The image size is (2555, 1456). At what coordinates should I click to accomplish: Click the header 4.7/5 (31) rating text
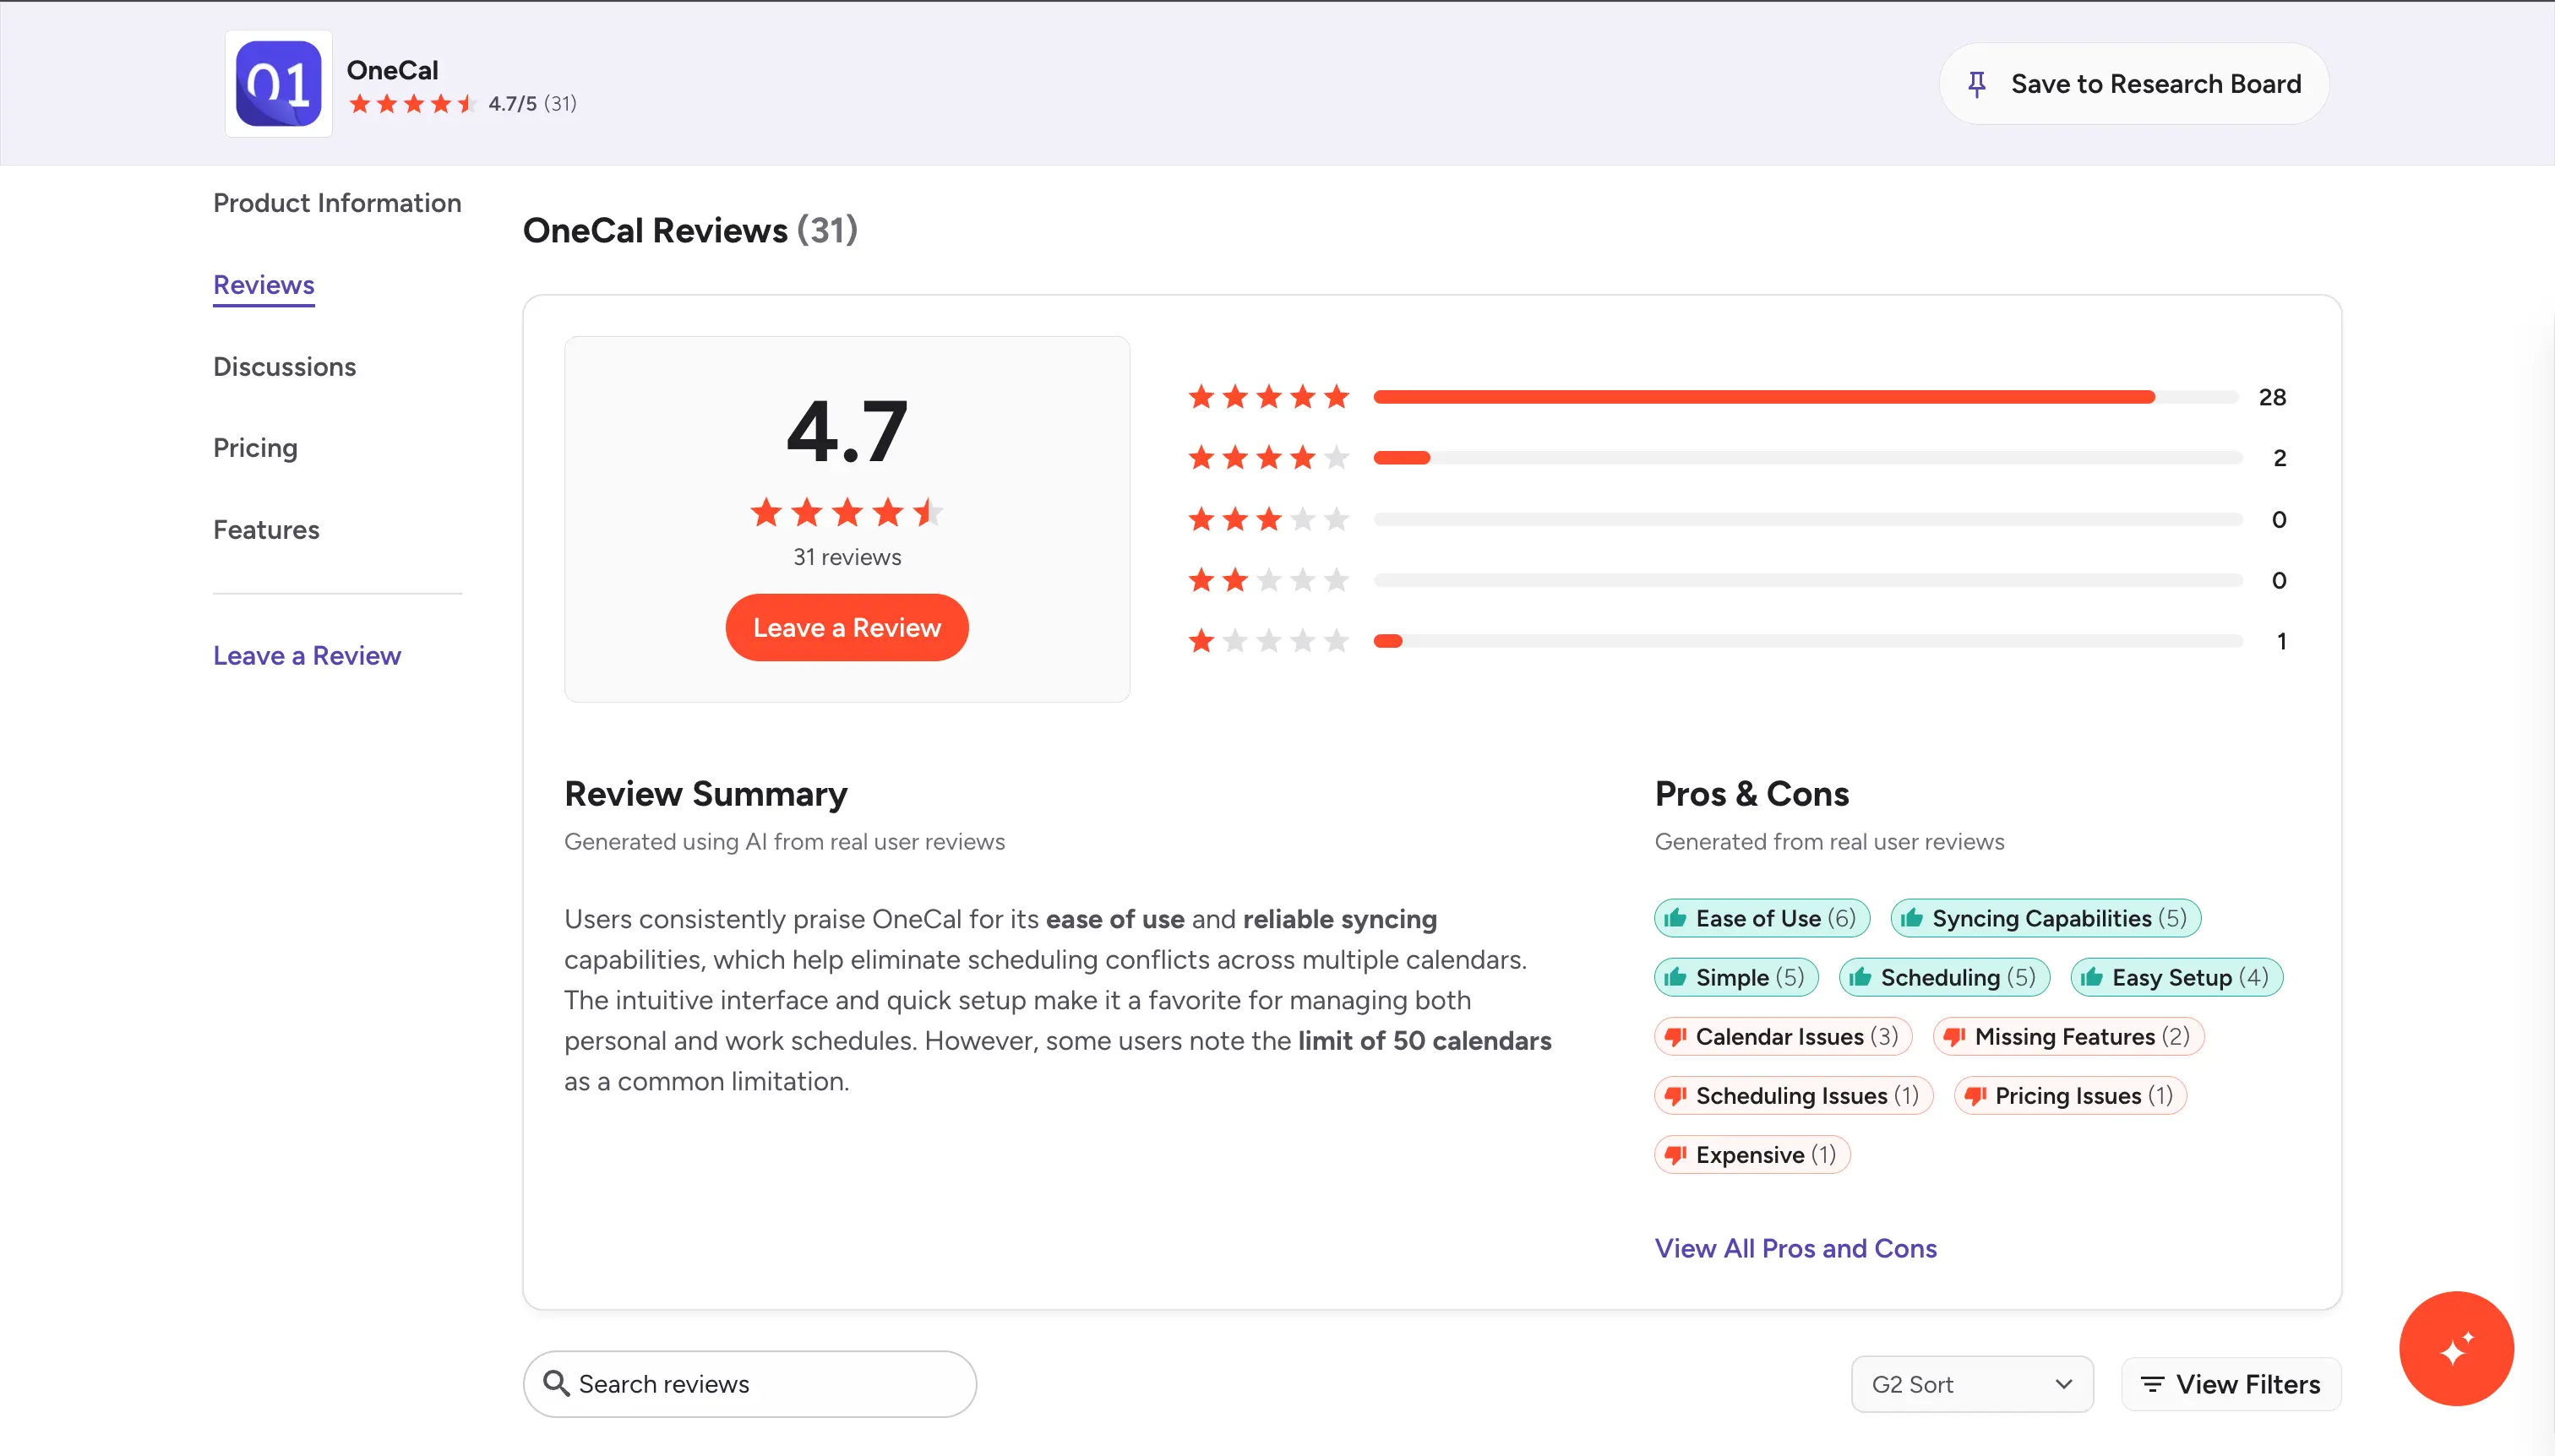tap(532, 104)
